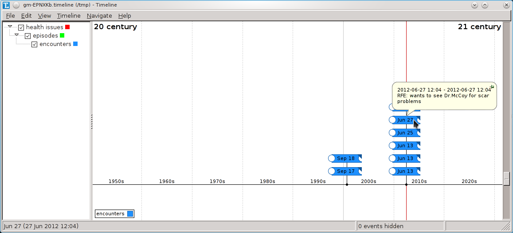This screenshot has width=513, height=233.
Task: Click the 2000s decade label
Action: (368, 181)
